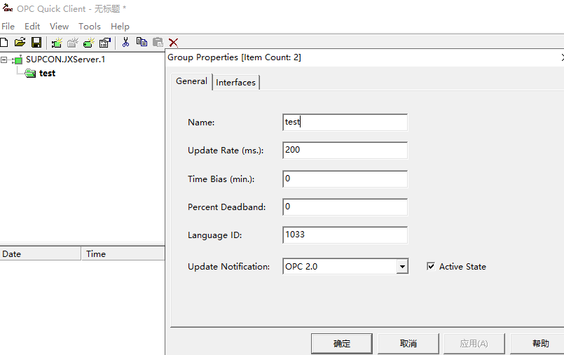Click the Open file toolbar icon
Image resolution: width=564 pixels, height=355 pixels.
pyautogui.click(x=20, y=43)
